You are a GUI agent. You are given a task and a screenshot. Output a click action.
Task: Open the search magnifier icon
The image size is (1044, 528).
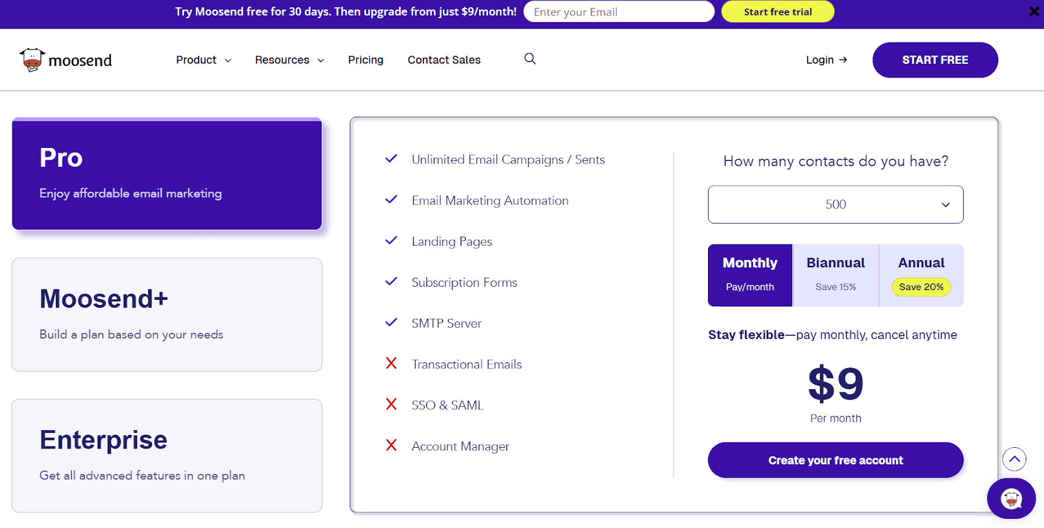coord(530,59)
